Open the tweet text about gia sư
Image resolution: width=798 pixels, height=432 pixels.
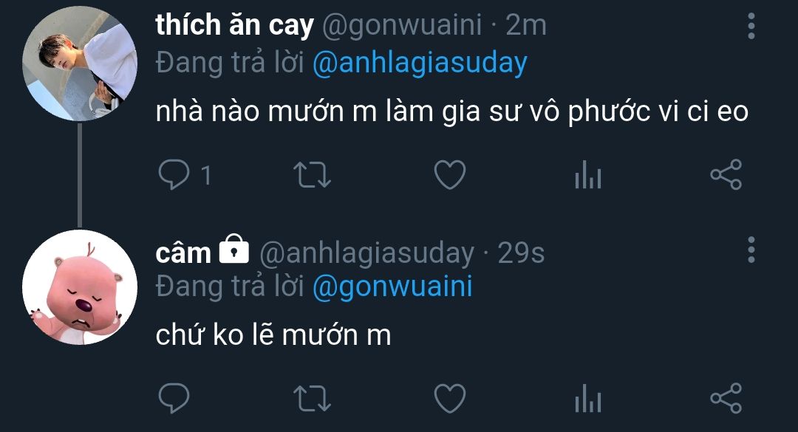[451, 112]
